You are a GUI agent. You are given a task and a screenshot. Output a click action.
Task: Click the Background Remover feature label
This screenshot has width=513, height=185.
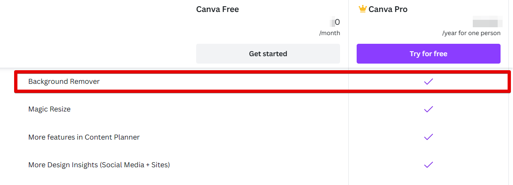tap(64, 82)
